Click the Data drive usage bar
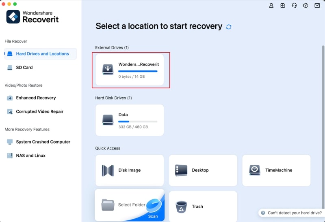325x222 pixels. (x=138, y=122)
